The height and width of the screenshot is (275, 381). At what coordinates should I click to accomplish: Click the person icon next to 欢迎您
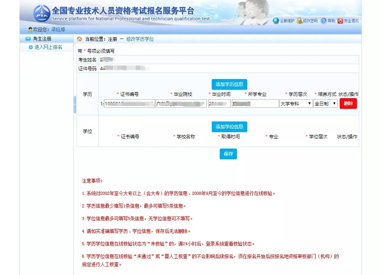(x=30, y=29)
